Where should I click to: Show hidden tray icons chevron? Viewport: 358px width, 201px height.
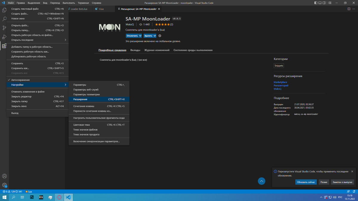coord(321,197)
